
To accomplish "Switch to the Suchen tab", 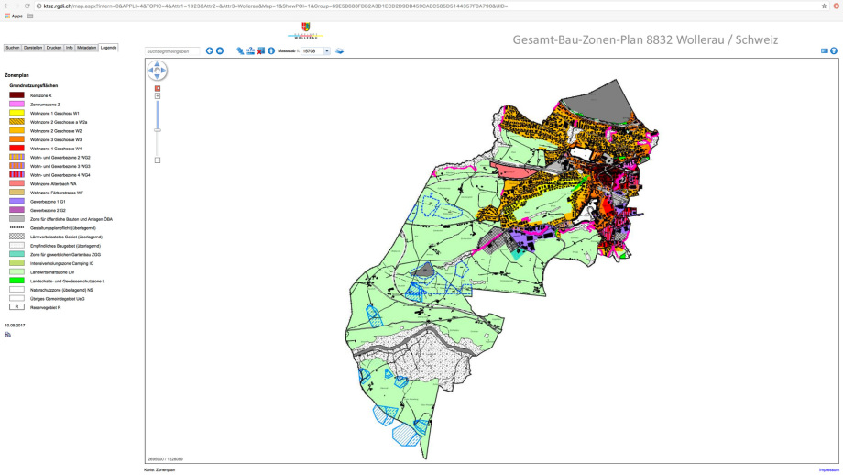I will point(12,47).
